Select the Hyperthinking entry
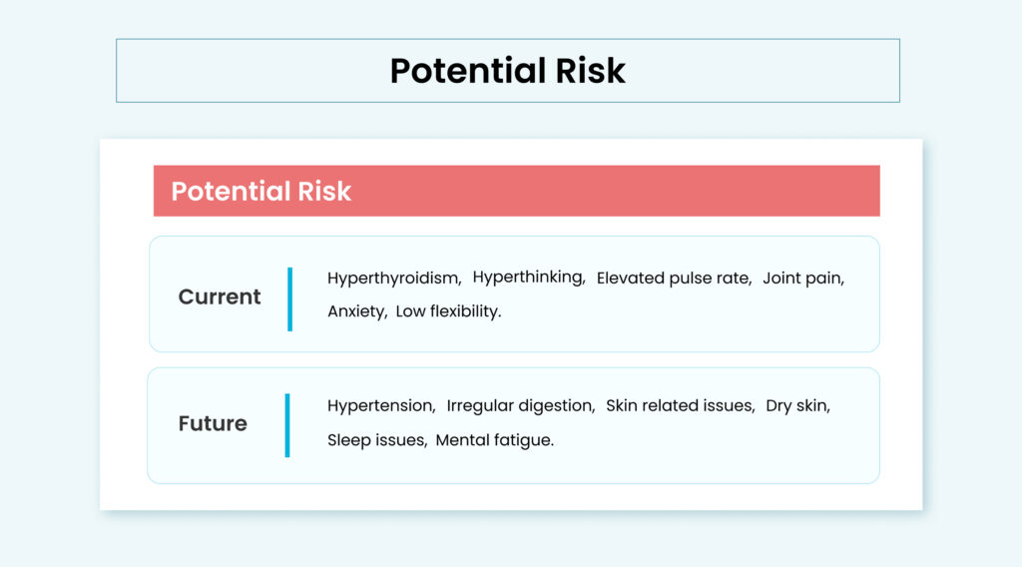The width and height of the screenshot is (1022, 567). coord(529,278)
